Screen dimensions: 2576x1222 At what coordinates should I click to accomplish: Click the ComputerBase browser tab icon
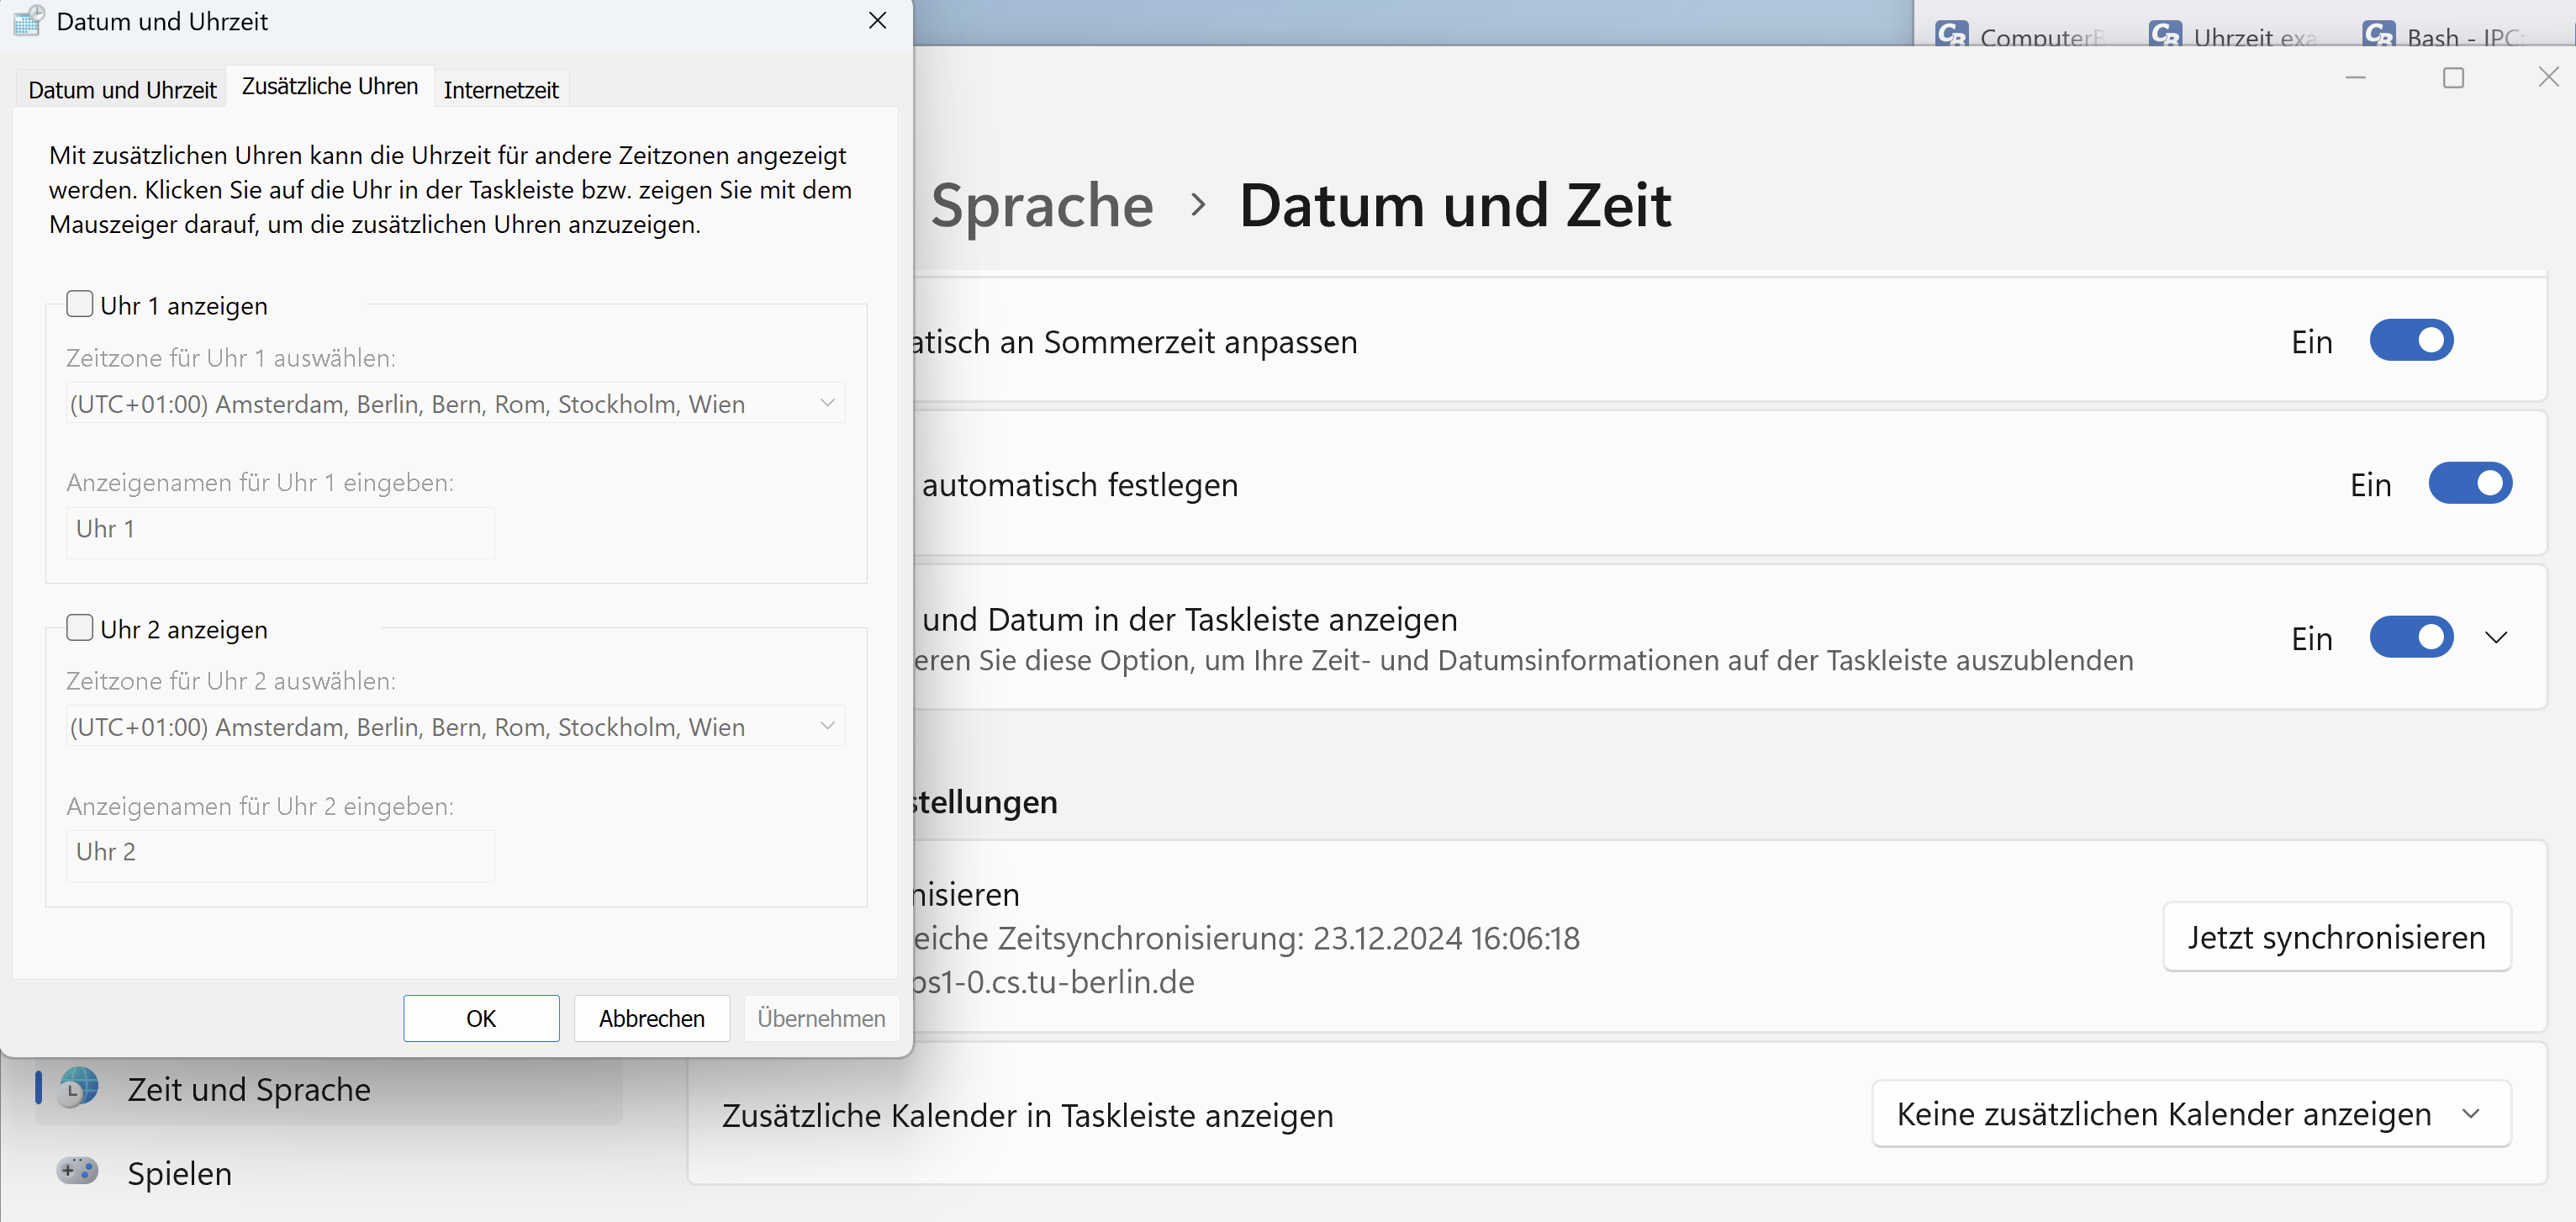click(1951, 36)
